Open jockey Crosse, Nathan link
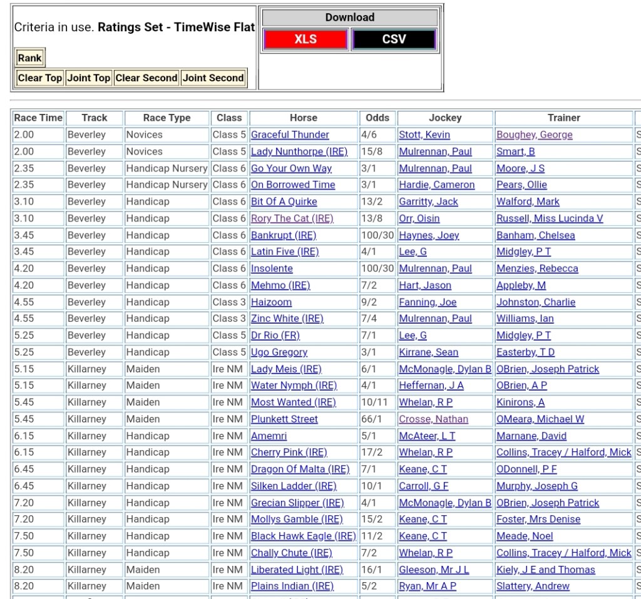 433,419
